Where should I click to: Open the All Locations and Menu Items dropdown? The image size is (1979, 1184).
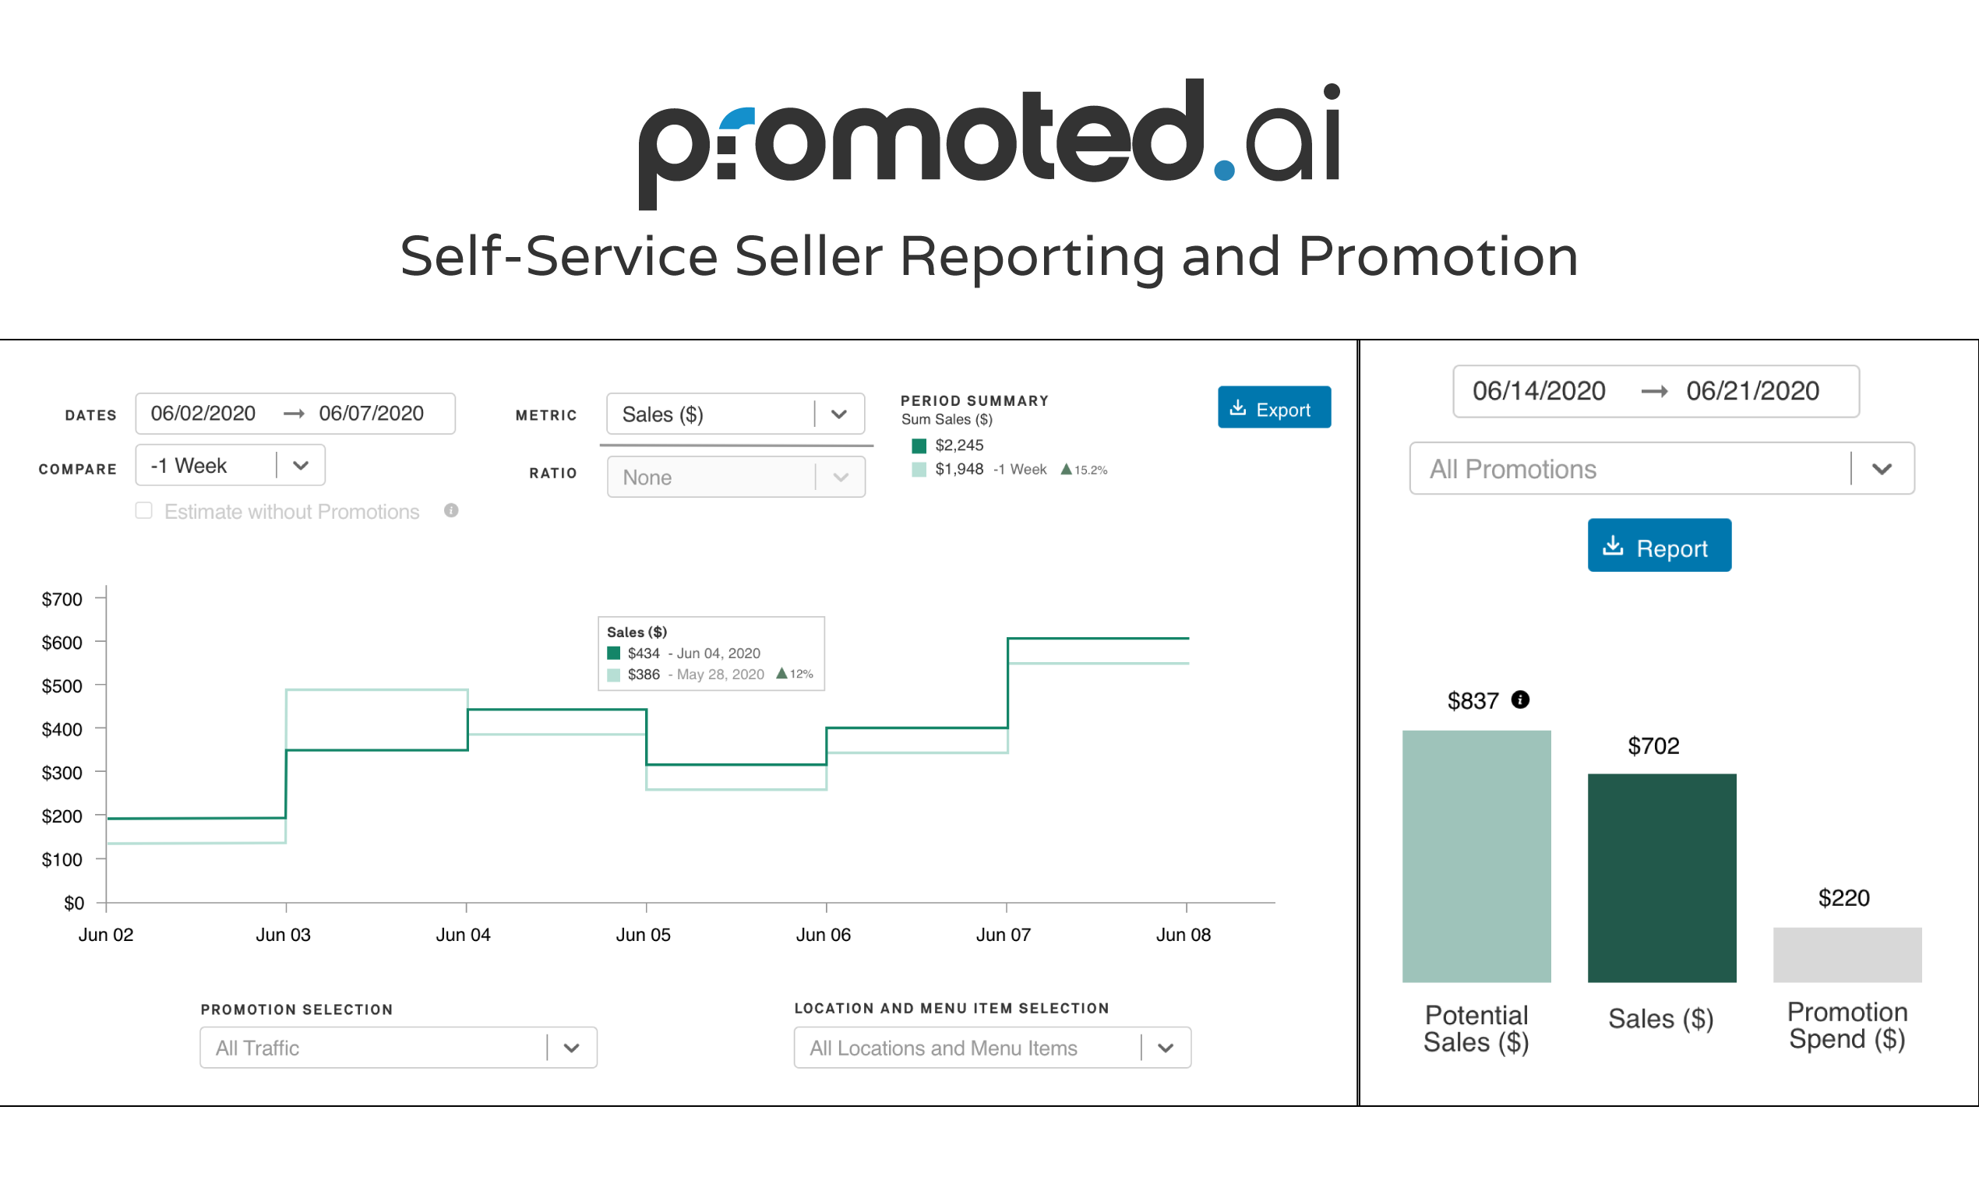pos(1166,1048)
